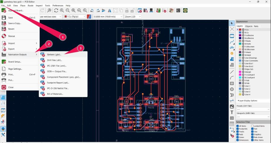The image size is (271, 143).
Task: Expand Layer Display Options
Action: pyautogui.click(x=248, y=101)
